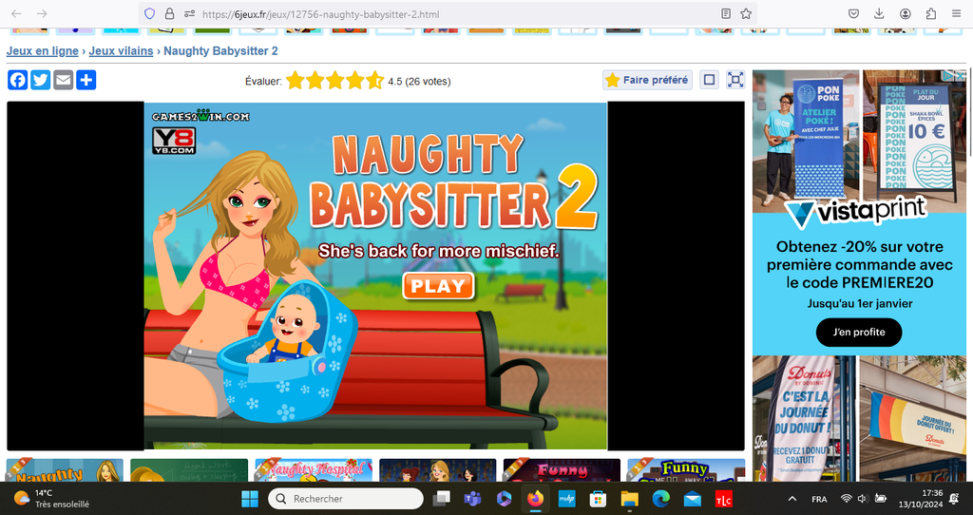Share the game on Facebook
973x515 pixels.
18,81
